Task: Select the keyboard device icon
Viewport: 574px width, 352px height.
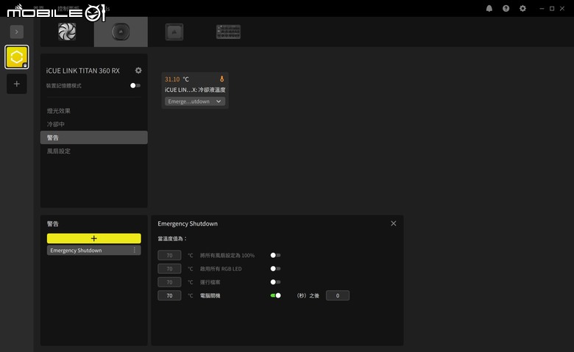Action: pyautogui.click(x=228, y=32)
